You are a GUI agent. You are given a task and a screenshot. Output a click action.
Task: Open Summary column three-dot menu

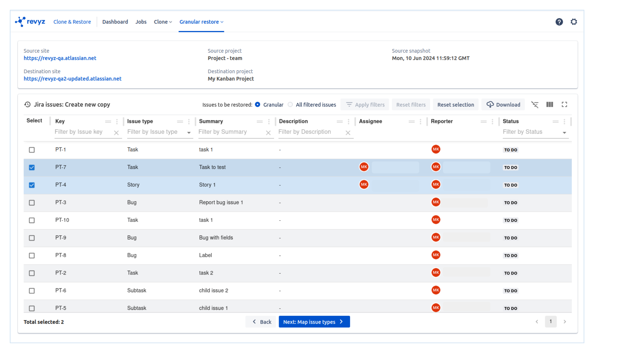coord(269,122)
